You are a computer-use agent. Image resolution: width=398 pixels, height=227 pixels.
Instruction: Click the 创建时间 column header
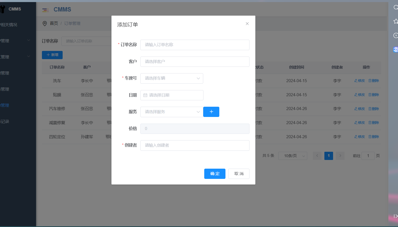point(297,67)
